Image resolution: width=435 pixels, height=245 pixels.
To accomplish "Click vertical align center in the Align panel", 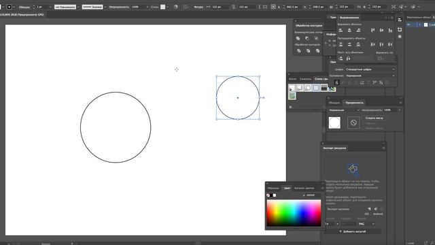I will [x=382, y=30].
